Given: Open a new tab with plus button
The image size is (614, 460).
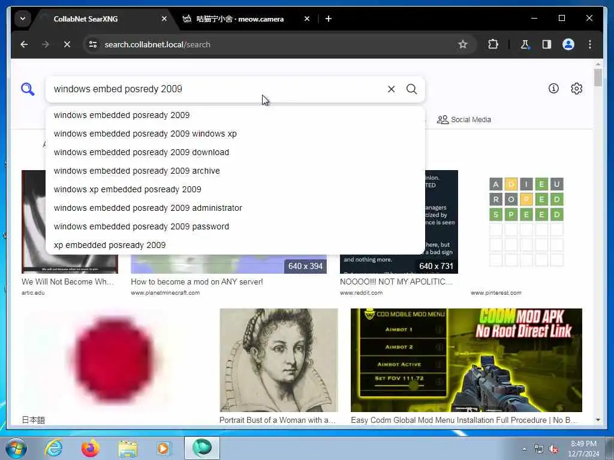Looking at the screenshot, I should click(x=329, y=19).
